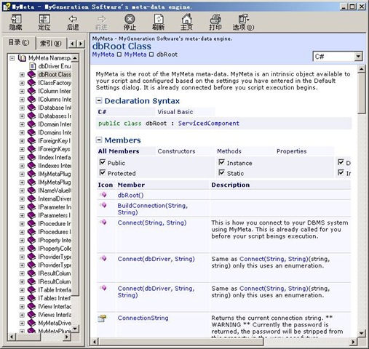Expand the MyMetaDriver tree node

click(22, 324)
